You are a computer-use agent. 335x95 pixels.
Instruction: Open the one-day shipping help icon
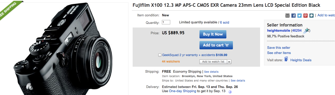230,92
